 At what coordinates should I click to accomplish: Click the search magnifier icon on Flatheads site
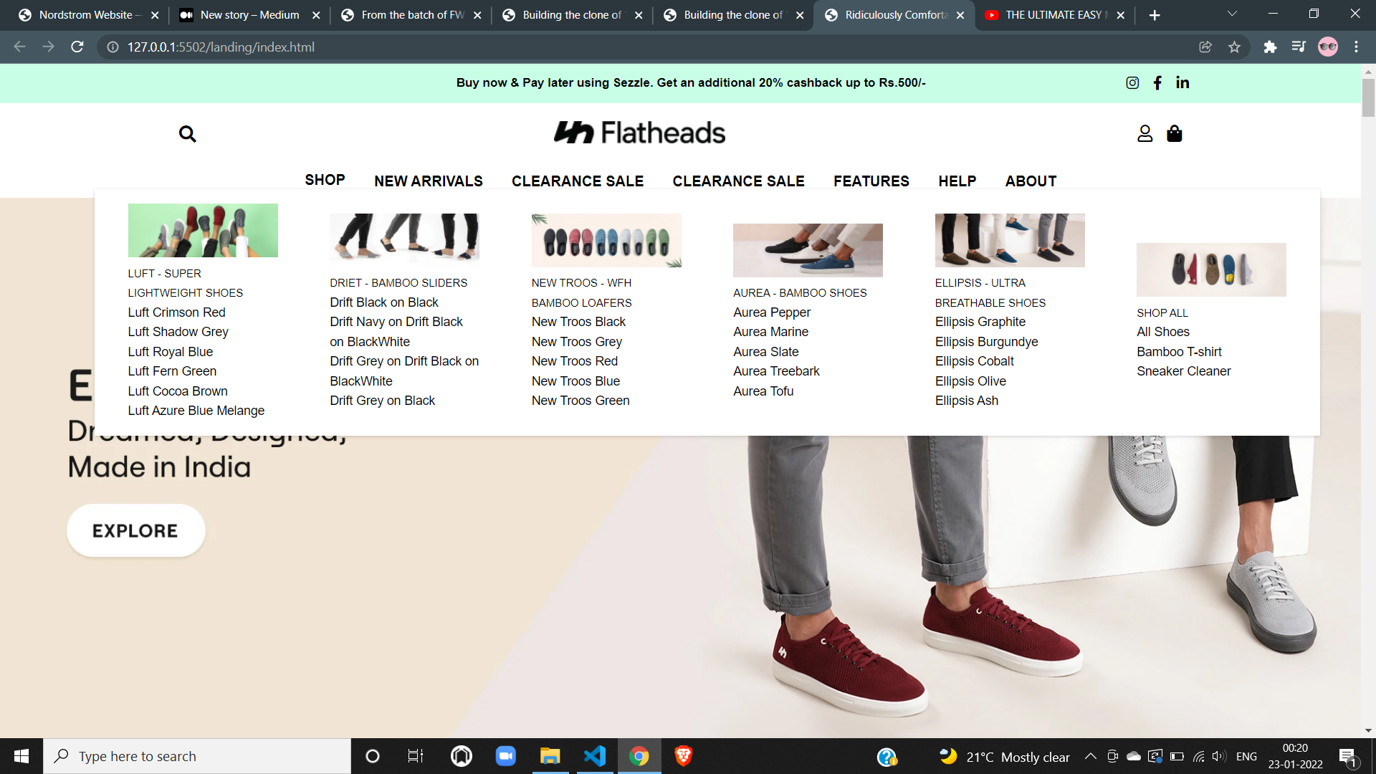pos(187,134)
